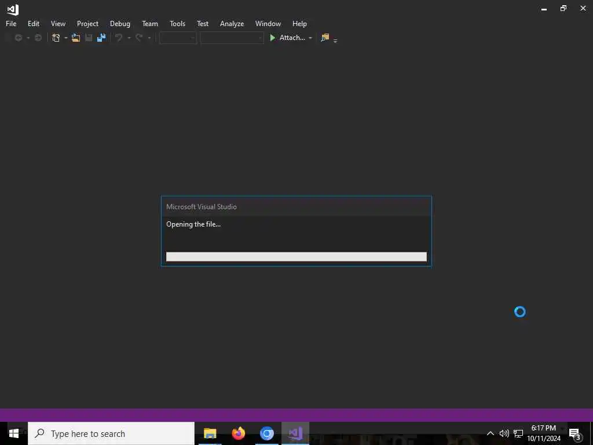Open the toolbar options overflow arrow
This screenshot has width=593, height=445.
(x=335, y=40)
